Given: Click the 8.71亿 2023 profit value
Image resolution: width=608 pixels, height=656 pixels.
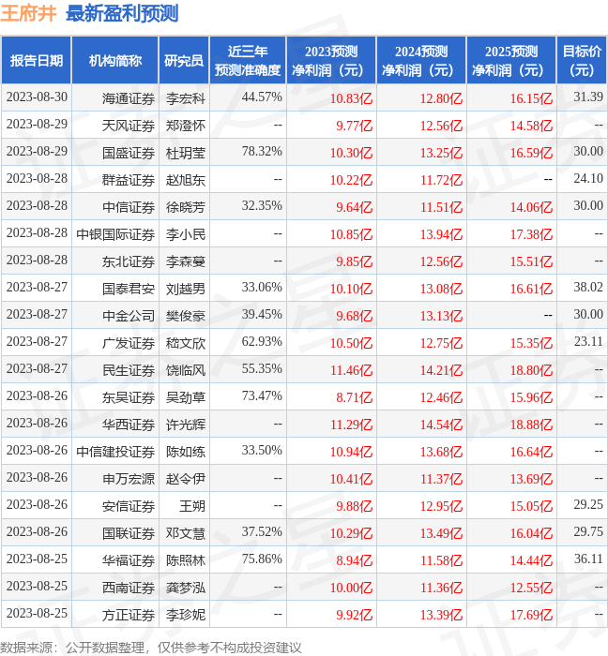Looking at the screenshot, I should point(355,398).
